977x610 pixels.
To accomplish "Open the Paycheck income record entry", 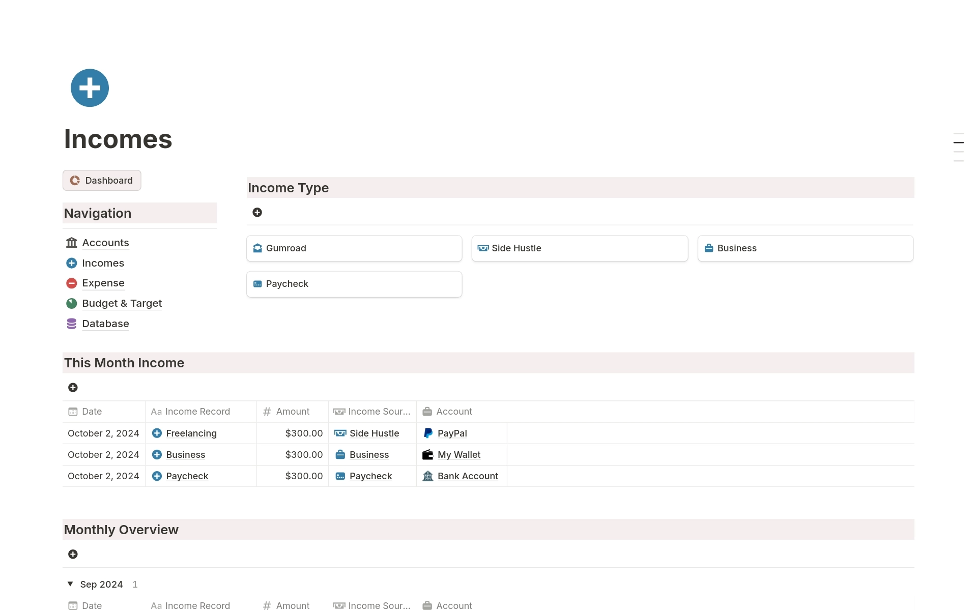I will click(x=187, y=476).
